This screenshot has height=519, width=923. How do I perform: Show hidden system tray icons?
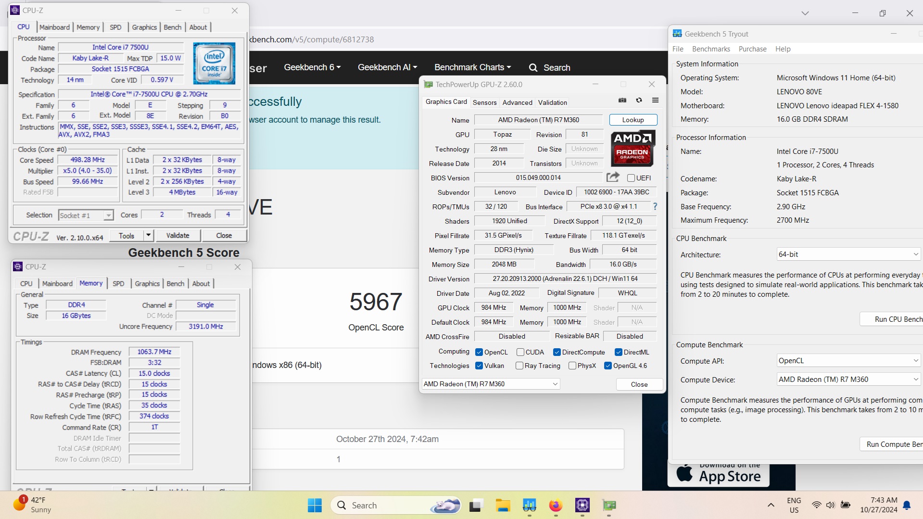tap(771, 505)
